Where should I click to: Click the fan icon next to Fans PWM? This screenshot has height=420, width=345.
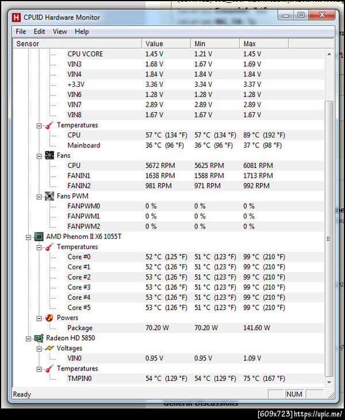49,196
